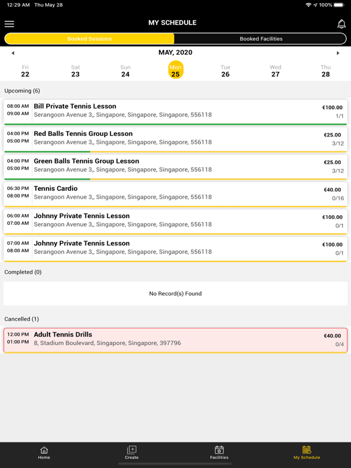Tap €40.00 price on Tennis Cardio
This screenshot has width=351, height=468.
(x=333, y=190)
